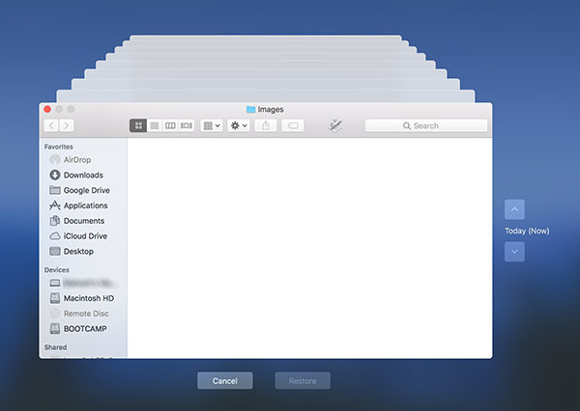This screenshot has width=580, height=411.
Task: Click the Restore button
Action: tap(303, 381)
